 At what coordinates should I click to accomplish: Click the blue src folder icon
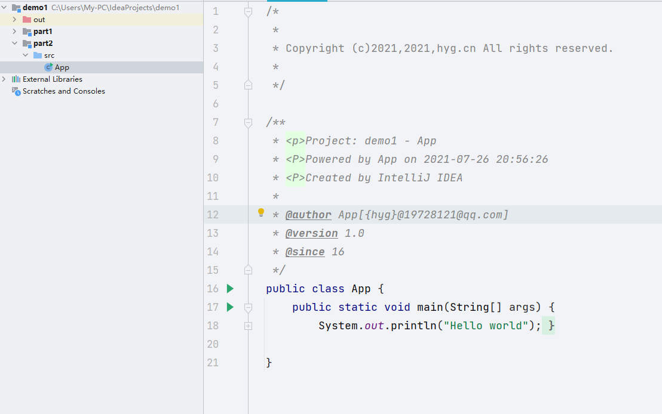click(x=38, y=55)
